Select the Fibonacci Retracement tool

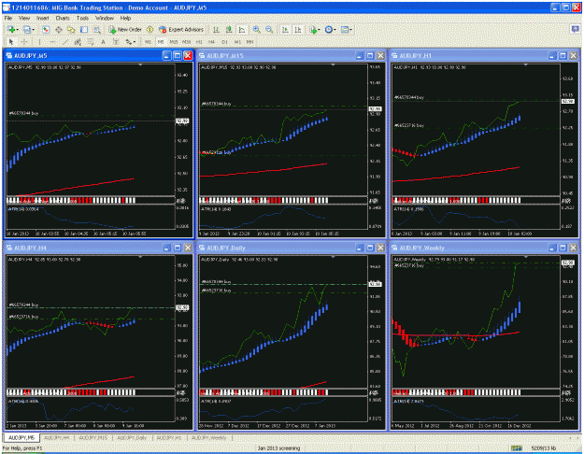pyautogui.click(x=91, y=42)
